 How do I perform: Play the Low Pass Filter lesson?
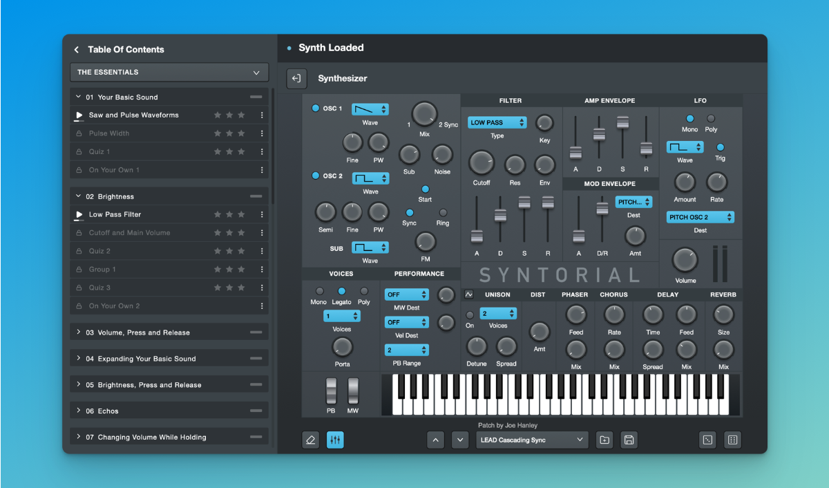[x=78, y=215]
